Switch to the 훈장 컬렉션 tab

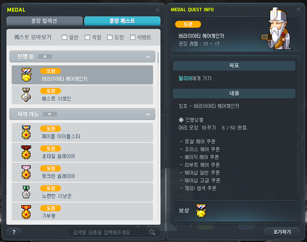coord(45,21)
